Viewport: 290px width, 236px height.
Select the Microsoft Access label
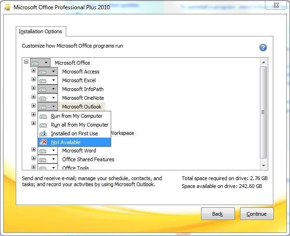pos(81,72)
